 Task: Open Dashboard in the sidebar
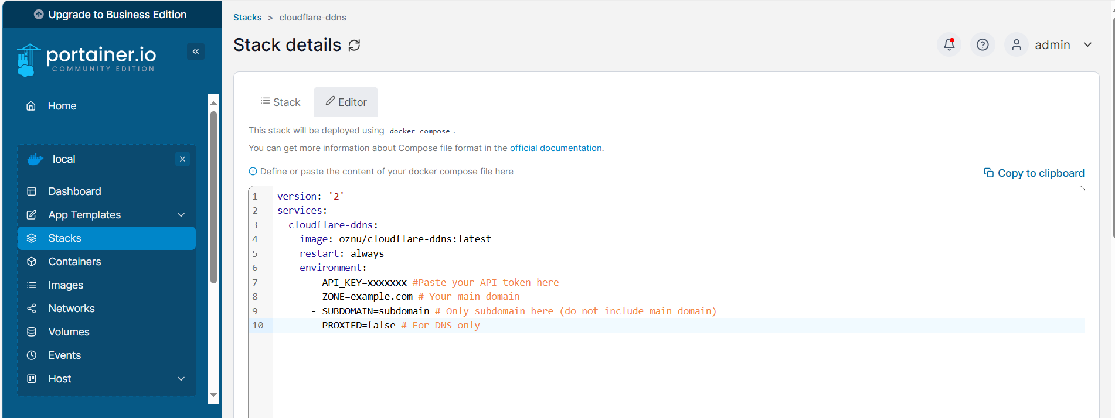tap(107, 191)
